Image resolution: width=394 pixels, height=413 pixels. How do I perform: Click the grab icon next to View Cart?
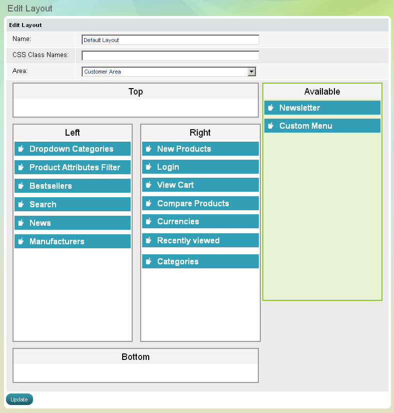click(149, 185)
